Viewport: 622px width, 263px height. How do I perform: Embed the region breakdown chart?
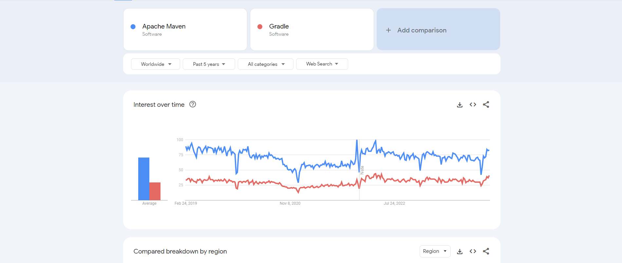[473, 251]
